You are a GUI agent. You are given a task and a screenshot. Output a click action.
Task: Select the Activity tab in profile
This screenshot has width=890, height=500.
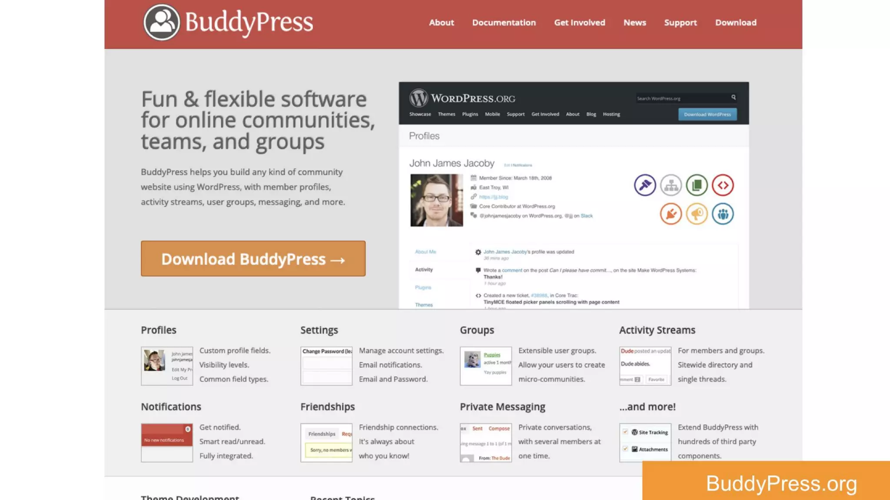point(424,270)
